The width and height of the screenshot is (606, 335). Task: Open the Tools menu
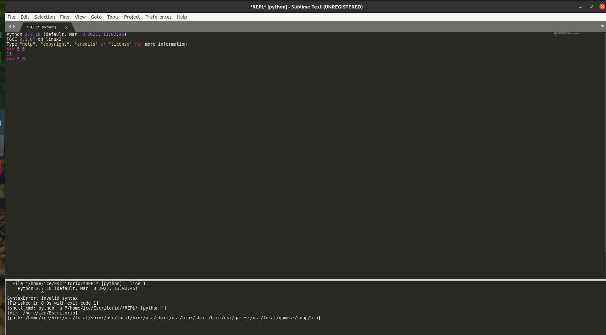113,17
